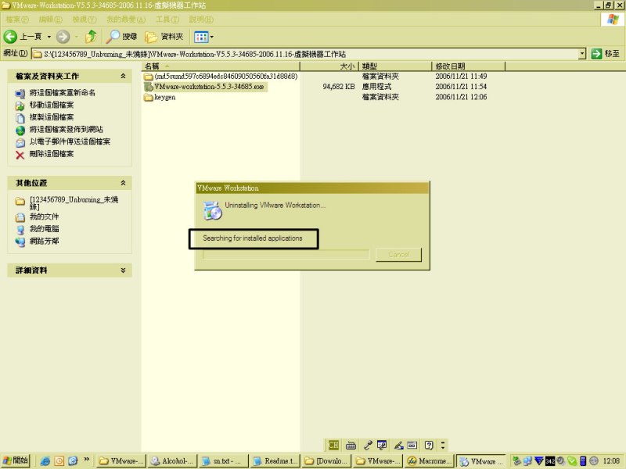Click the taskbar clock 12:08
Screen dimensions: 626x469
611,461
